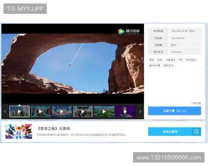Click the 立即下载 30.1 GB button
The height and width of the screenshot is (166, 208).
tap(174, 111)
